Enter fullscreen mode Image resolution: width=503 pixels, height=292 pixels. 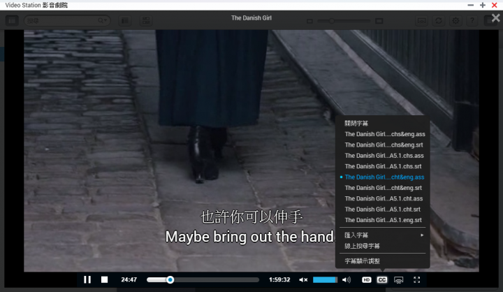(416, 280)
